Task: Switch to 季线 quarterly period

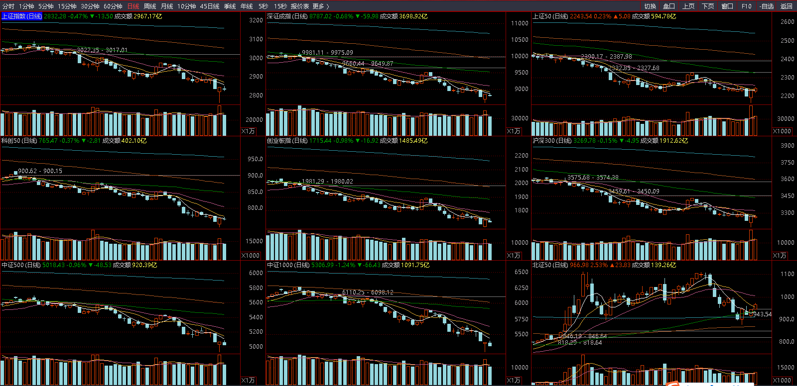Action: point(230,6)
